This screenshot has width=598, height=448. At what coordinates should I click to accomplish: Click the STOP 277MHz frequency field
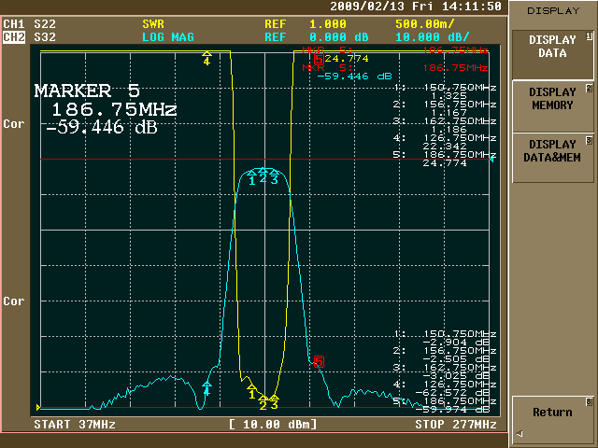[x=455, y=425]
